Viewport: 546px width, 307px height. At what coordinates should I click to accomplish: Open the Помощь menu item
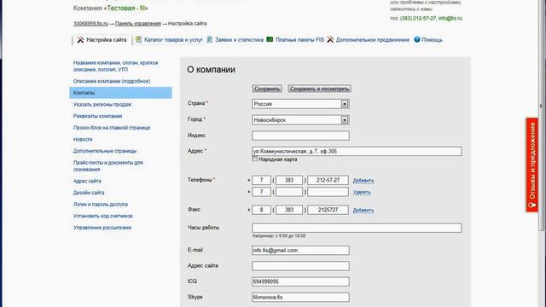point(432,40)
